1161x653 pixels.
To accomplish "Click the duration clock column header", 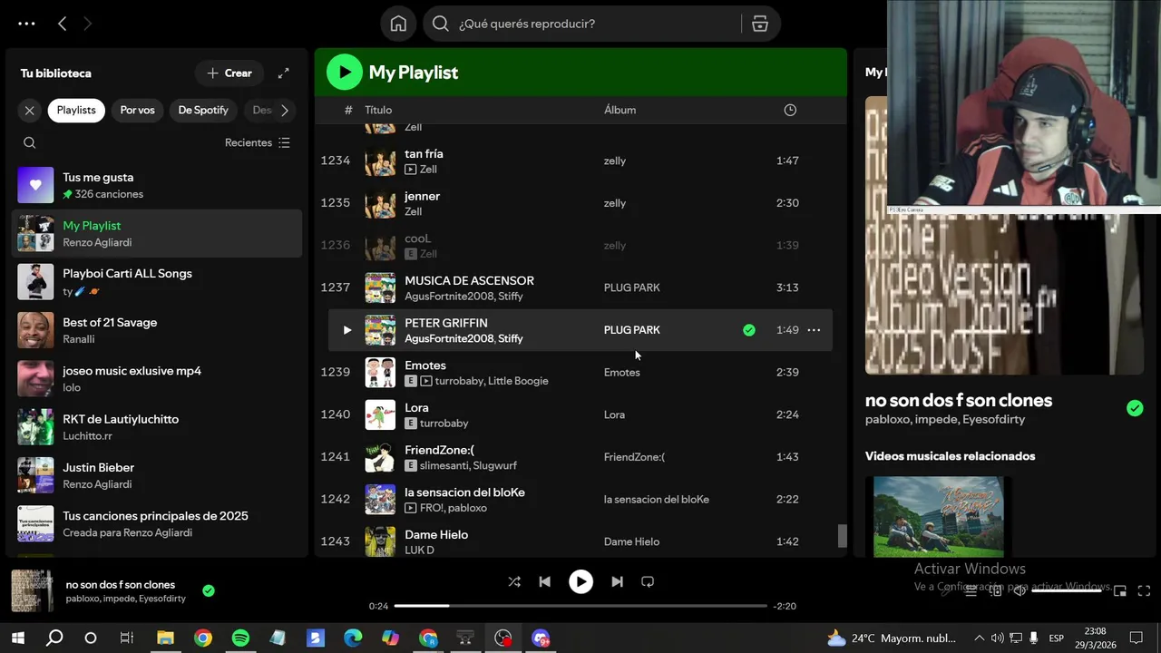I will click(790, 110).
